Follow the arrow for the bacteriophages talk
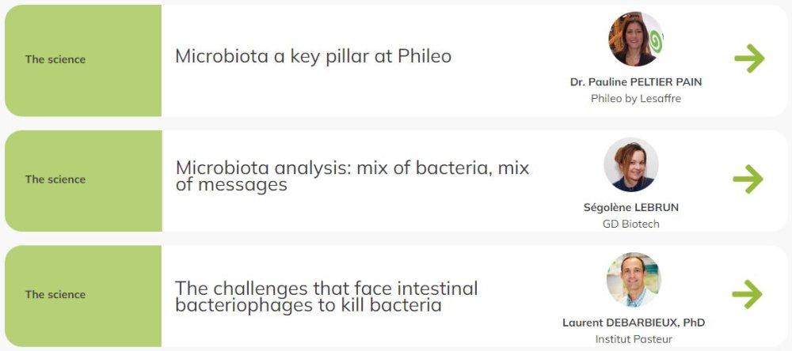Screen dimensions: 792x351 (x=747, y=294)
